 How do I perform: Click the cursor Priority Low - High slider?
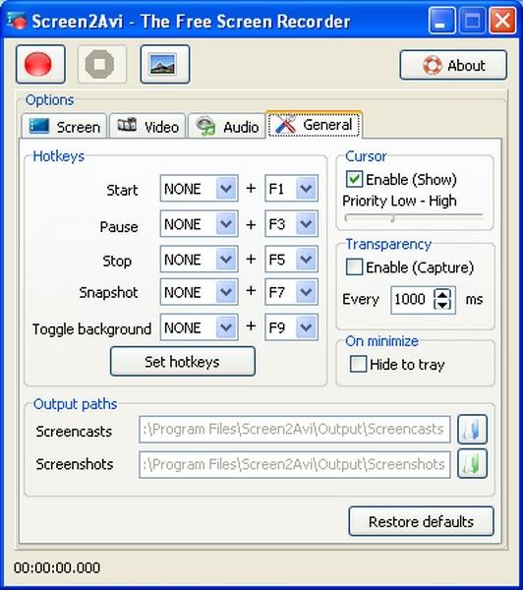(x=414, y=217)
